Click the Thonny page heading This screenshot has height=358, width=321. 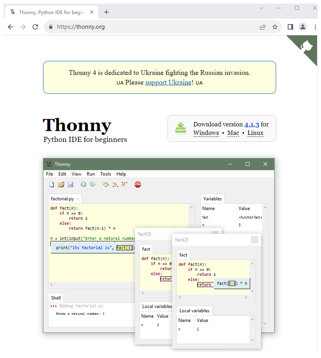click(77, 125)
